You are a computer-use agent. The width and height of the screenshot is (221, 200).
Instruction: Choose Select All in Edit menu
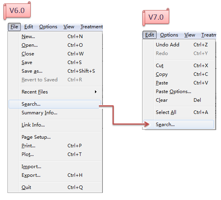179,112
